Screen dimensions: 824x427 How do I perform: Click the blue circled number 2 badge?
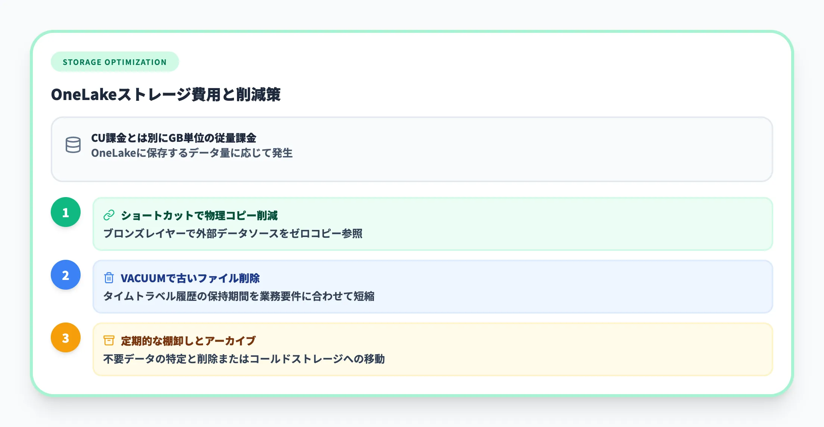coord(66,275)
